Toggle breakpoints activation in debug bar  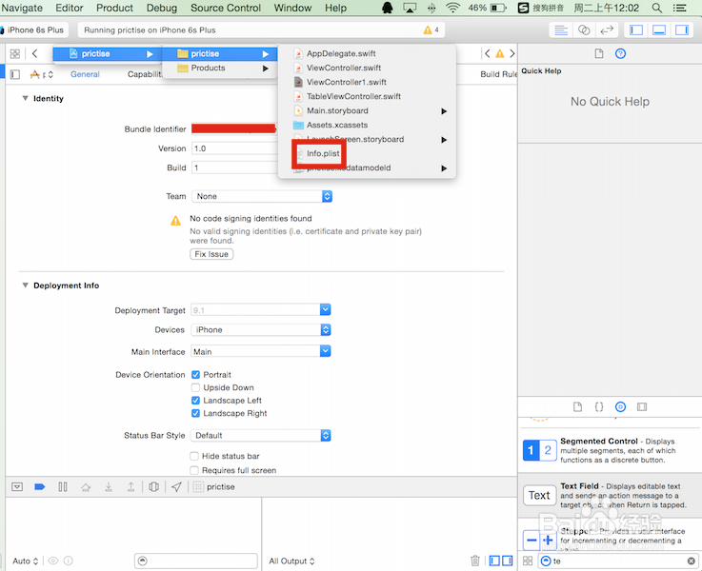[39, 486]
